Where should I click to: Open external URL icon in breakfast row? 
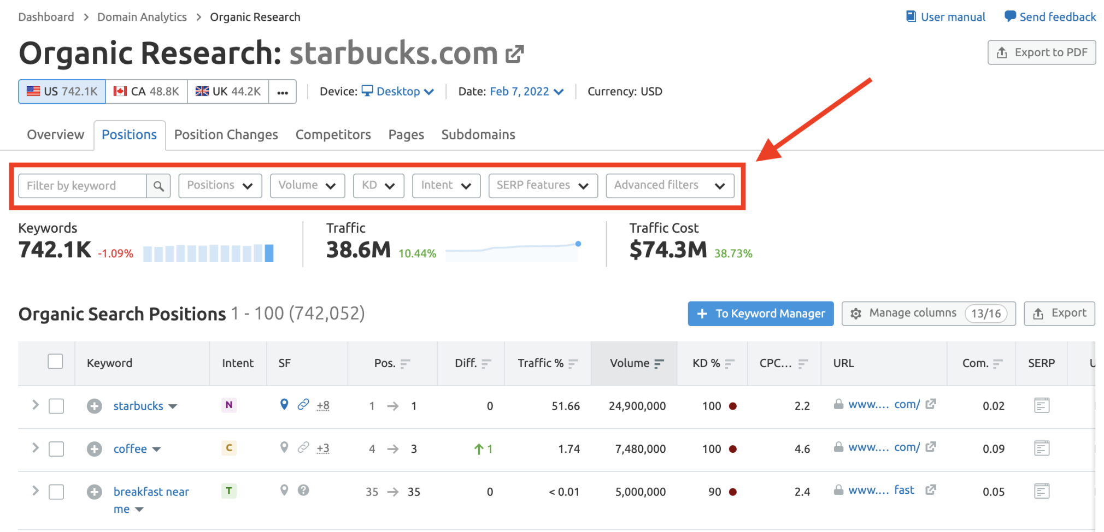coord(931,490)
